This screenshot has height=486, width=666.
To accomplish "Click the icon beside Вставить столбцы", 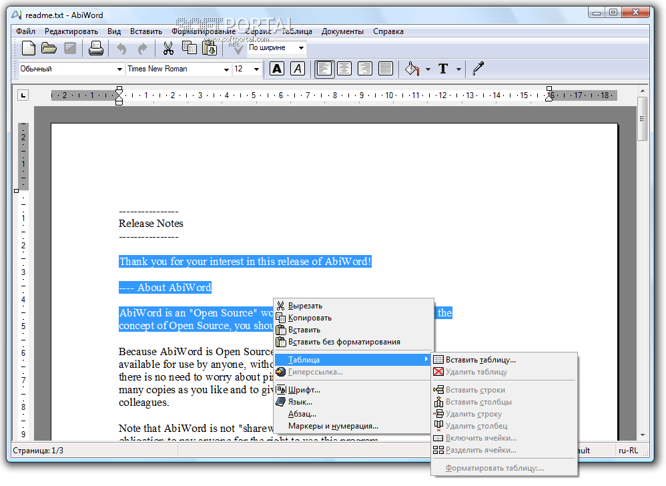I will pos(438,401).
